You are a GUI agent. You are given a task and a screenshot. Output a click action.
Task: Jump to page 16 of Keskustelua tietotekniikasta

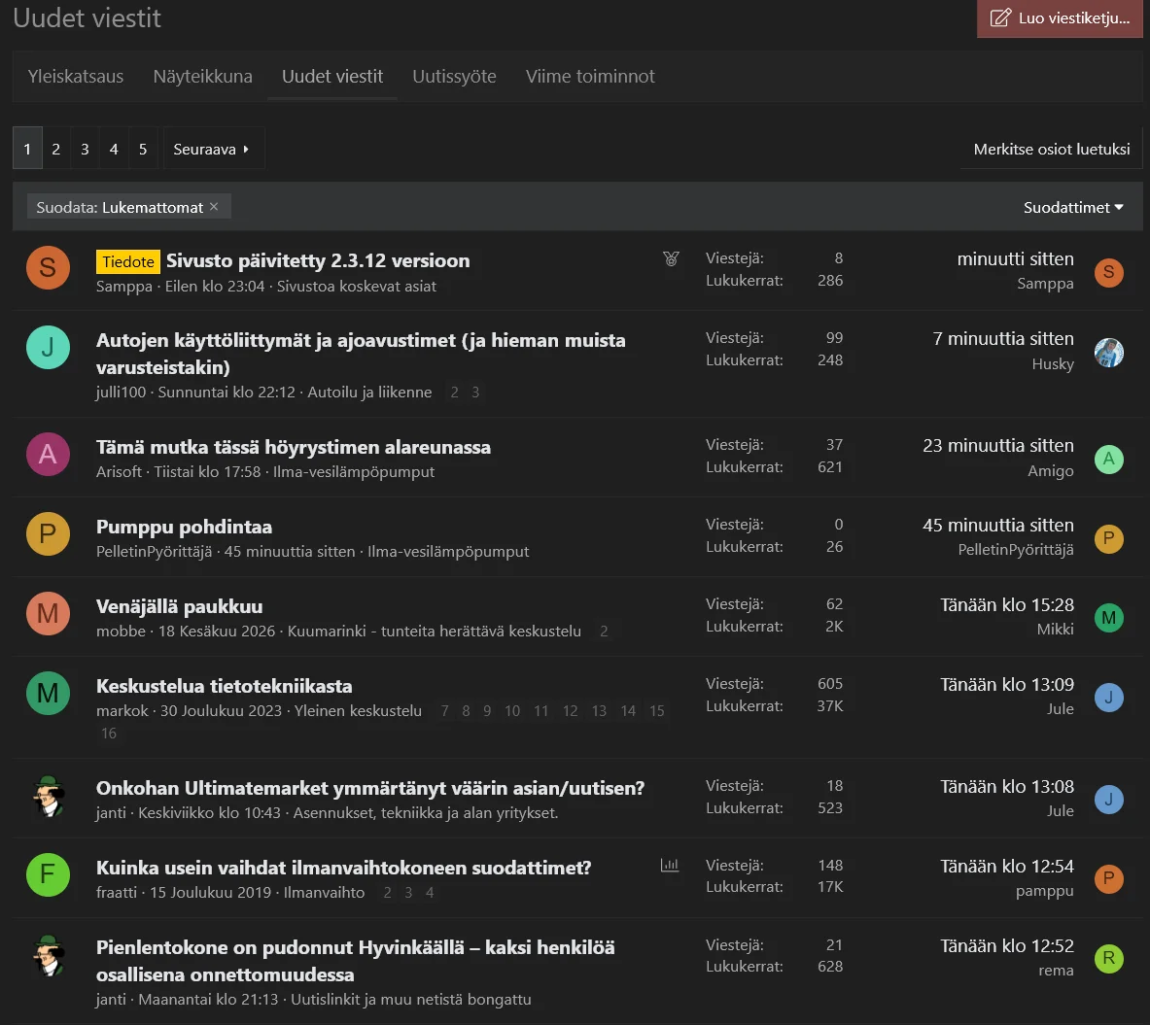[x=109, y=734]
